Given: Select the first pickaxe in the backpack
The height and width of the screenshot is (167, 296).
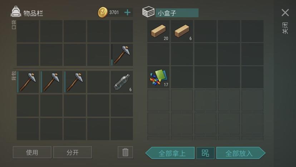Looking at the screenshot, I should pos(28,82).
